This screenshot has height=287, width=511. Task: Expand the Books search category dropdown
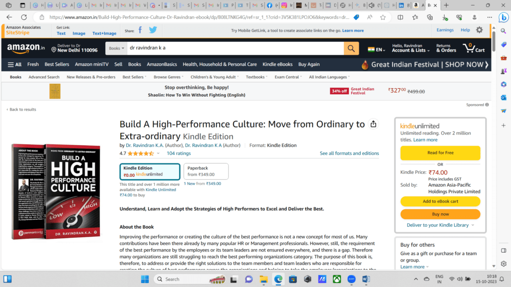tap(116, 48)
